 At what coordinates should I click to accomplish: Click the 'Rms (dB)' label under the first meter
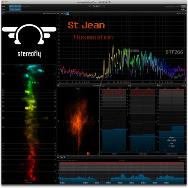click(x=114, y=154)
